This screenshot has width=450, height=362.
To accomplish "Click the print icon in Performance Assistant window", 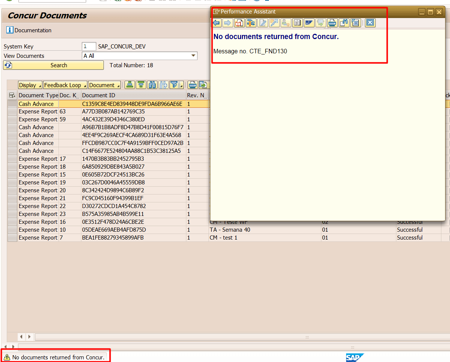I will point(332,23).
